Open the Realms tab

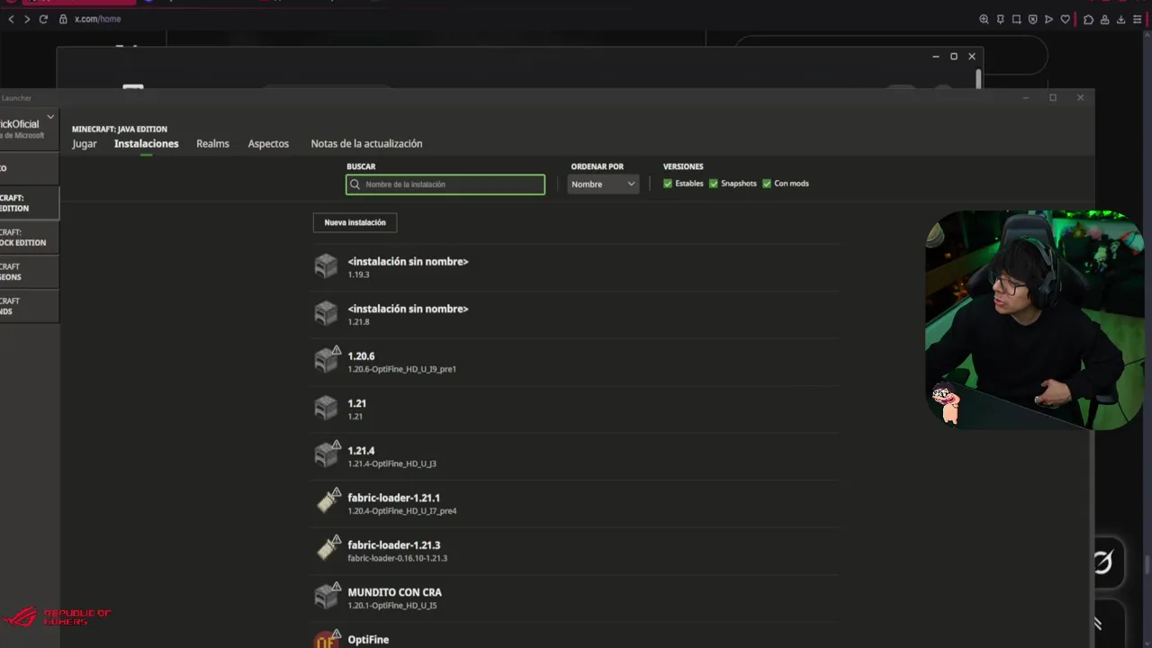212,144
